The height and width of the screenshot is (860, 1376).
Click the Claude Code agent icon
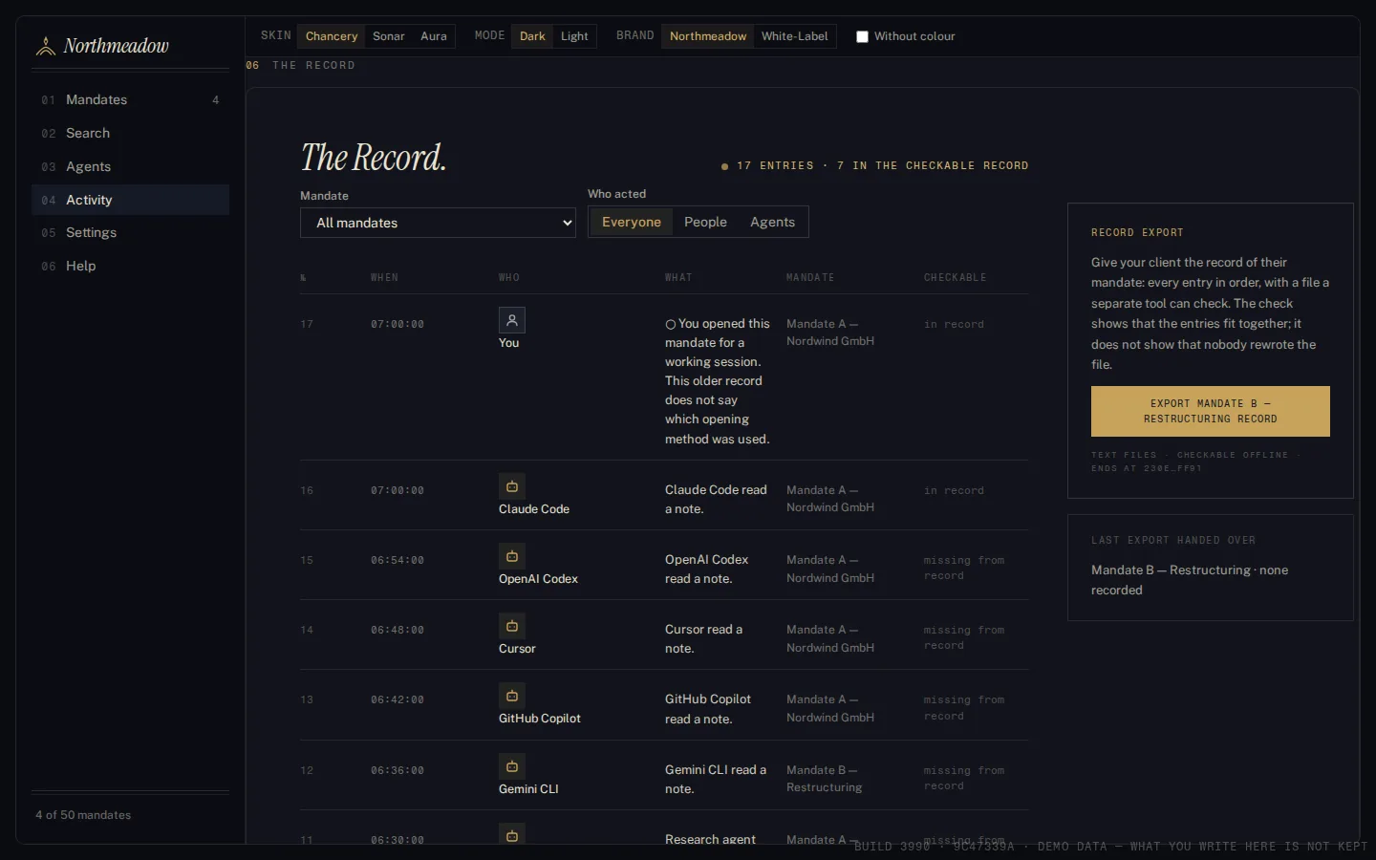(512, 486)
